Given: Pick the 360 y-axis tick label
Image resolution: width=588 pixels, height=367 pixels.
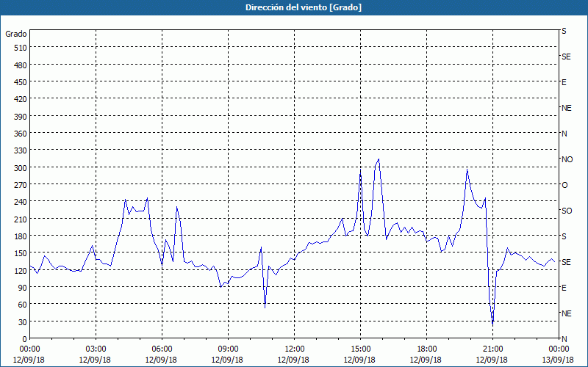Looking at the screenshot, I should [x=21, y=134].
